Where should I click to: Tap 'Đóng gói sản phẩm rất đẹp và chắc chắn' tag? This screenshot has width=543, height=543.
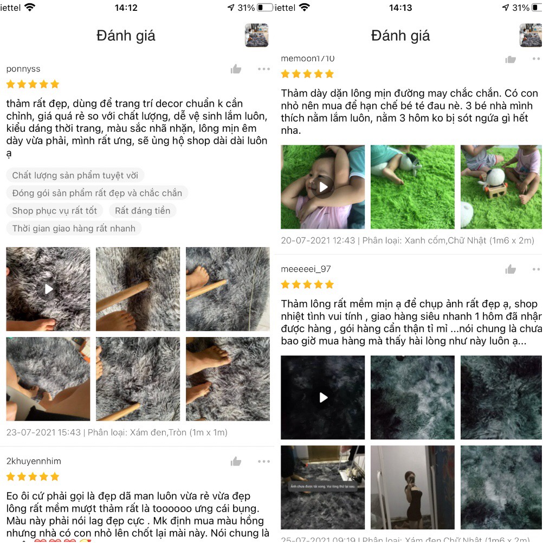97,193
